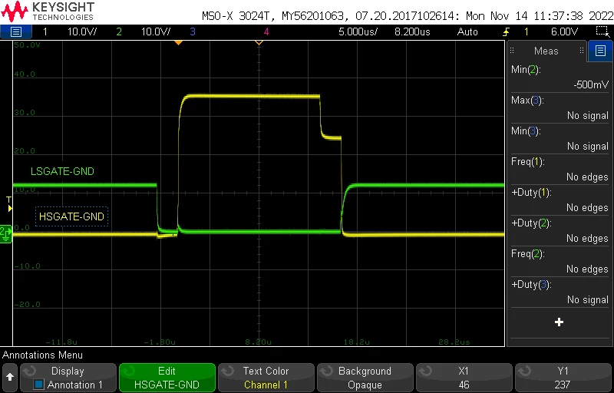This screenshot has height=393, width=614.
Task: Add a measurement with the plus button
Action: 559,322
